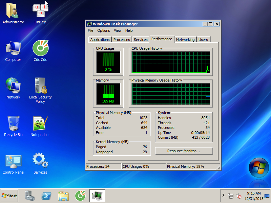Viewport: 271px width, 203px height.
Task: Click the Cached memory value 644
Action: 144,123
